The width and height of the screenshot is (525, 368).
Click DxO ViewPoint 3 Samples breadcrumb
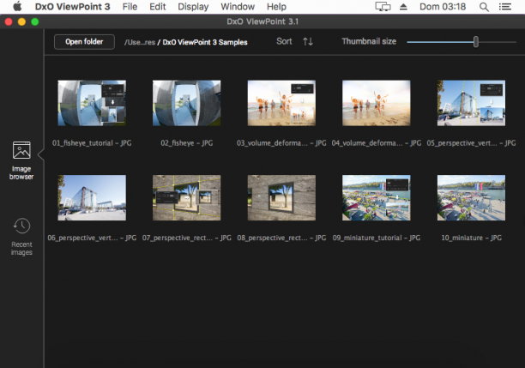[205, 42]
